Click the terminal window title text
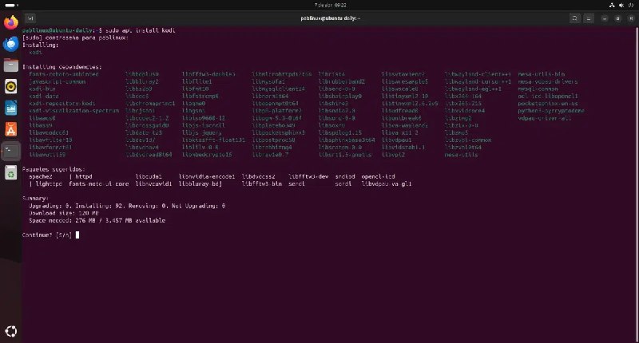The height and width of the screenshot is (343, 639). pyautogui.click(x=330, y=18)
